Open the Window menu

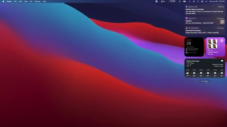tap(38, 1)
